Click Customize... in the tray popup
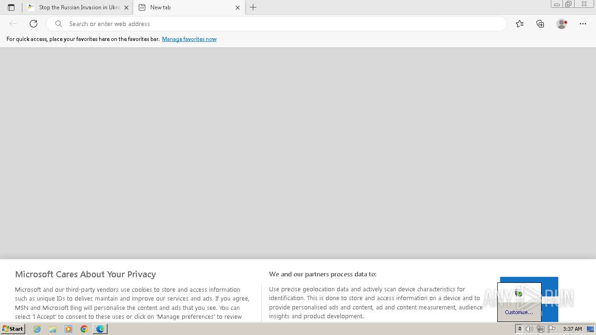The width and height of the screenshot is (596, 335). [519, 312]
